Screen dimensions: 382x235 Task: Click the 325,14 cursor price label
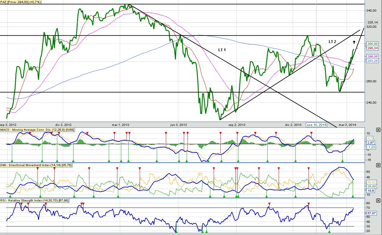pyautogui.click(x=373, y=22)
